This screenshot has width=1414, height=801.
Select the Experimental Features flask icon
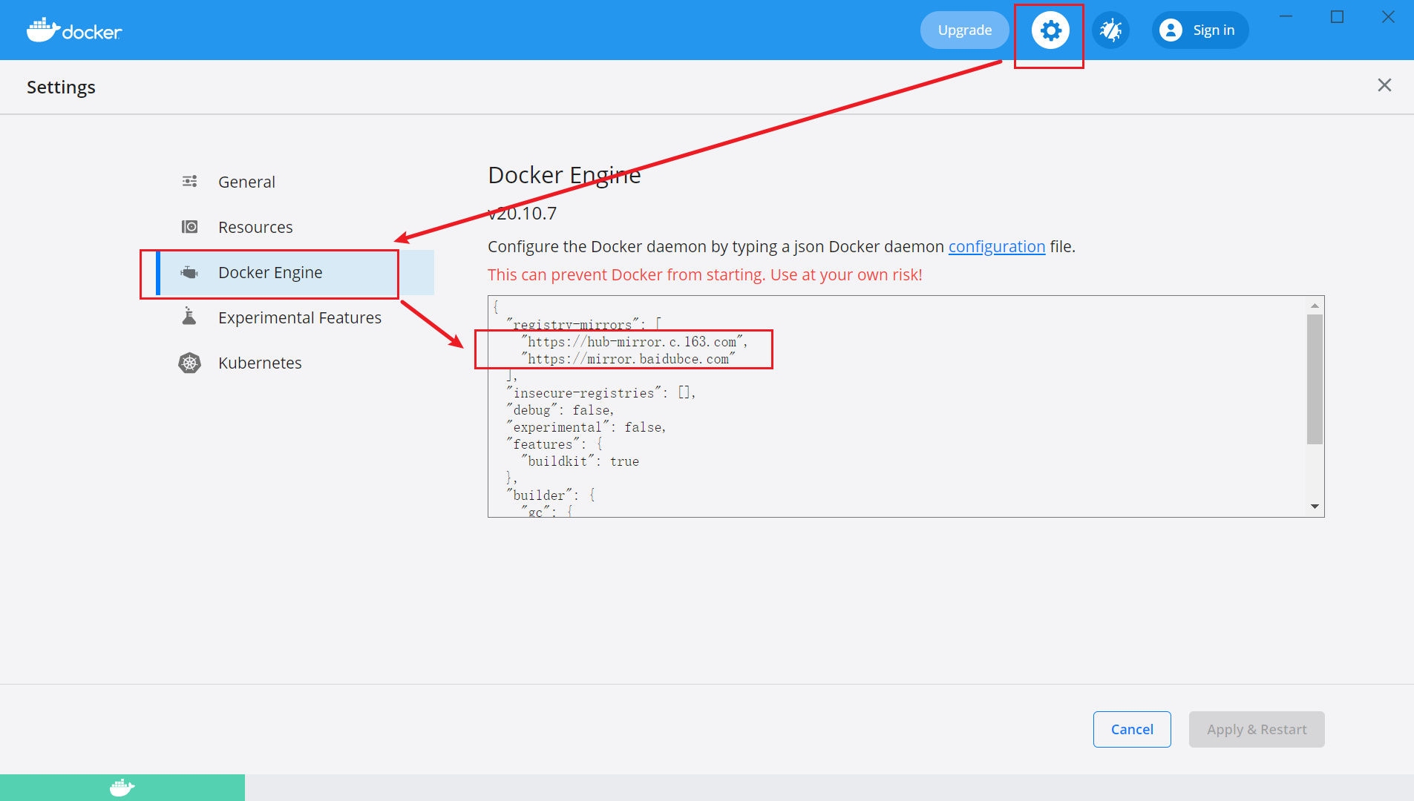[189, 317]
